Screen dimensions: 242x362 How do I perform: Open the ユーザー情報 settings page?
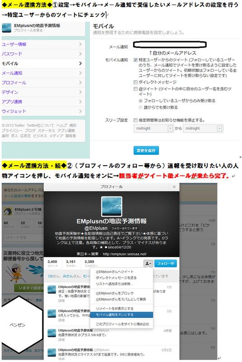43,44
